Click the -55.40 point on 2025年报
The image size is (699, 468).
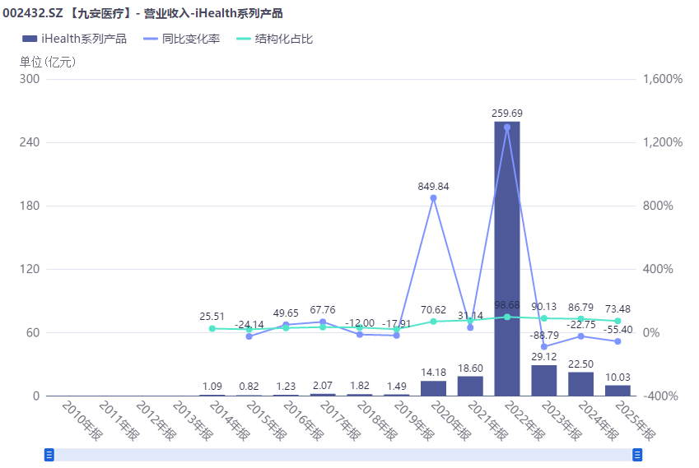(617, 341)
